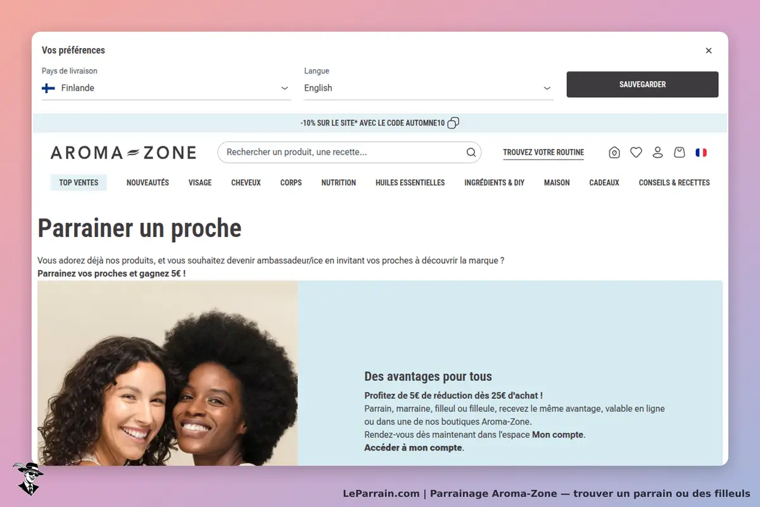Click the magnifier search icon
The width and height of the screenshot is (760, 507).
click(x=471, y=152)
